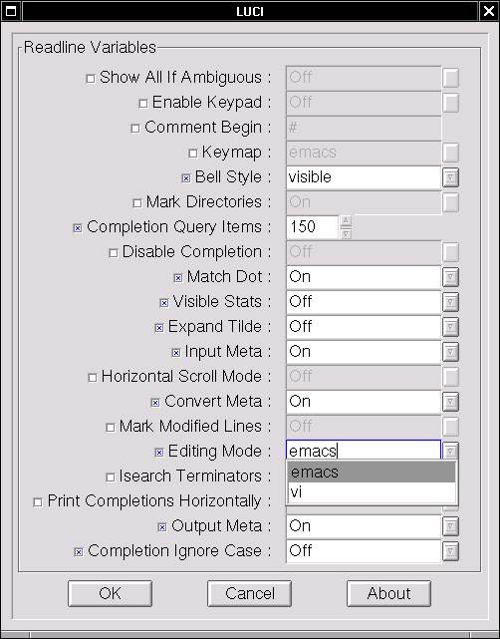Click the Completion Query Items number field
500x639 pixels.
pos(313,227)
